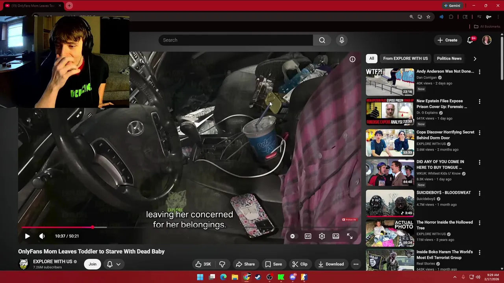The height and width of the screenshot is (283, 504).
Task: Open Windows Start menu
Action: point(200,277)
